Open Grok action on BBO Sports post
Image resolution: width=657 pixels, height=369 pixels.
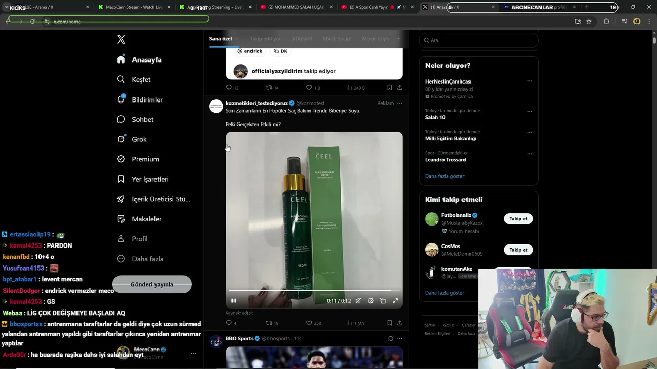click(x=391, y=339)
